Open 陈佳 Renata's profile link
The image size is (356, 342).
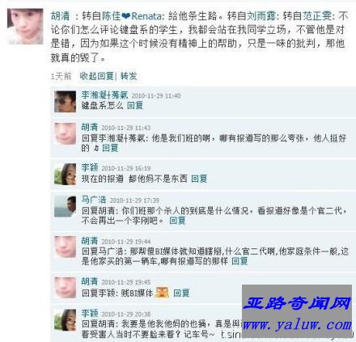pyautogui.click(x=132, y=16)
